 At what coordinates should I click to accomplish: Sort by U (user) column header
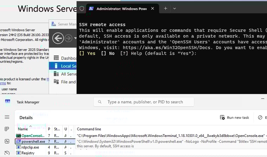pyautogui.click(x=66, y=129)
